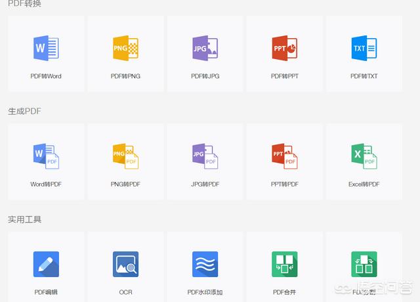This screenshot has width=420, height=302.
Task: Click the Excel转PDF label
Action: pos(364,184)
